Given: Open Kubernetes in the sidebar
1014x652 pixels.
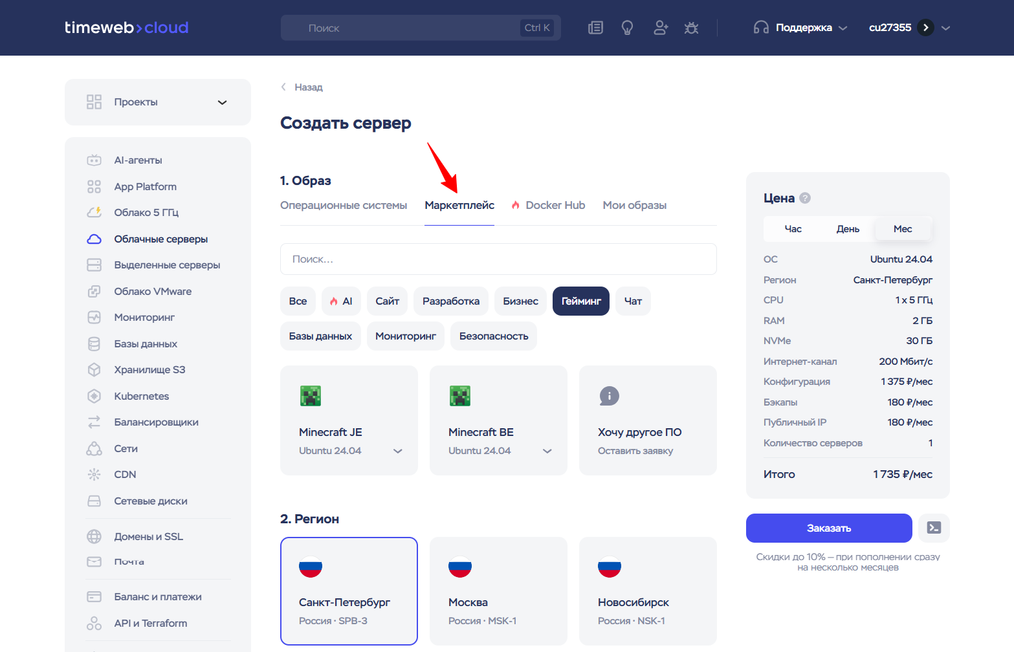Looking at the screenshot, I should 141,396.
